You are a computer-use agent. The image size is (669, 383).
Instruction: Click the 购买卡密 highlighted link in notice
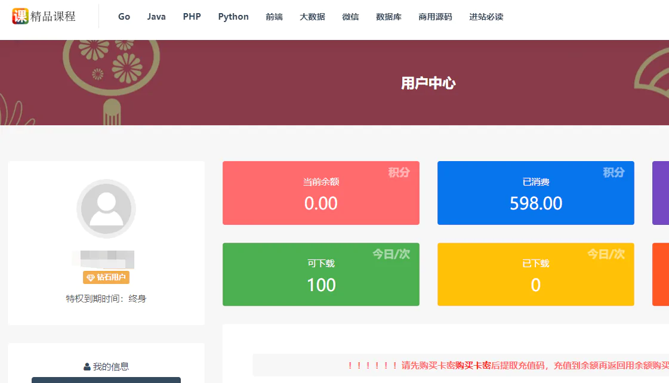pyautogui.click(x=473, y=365)
